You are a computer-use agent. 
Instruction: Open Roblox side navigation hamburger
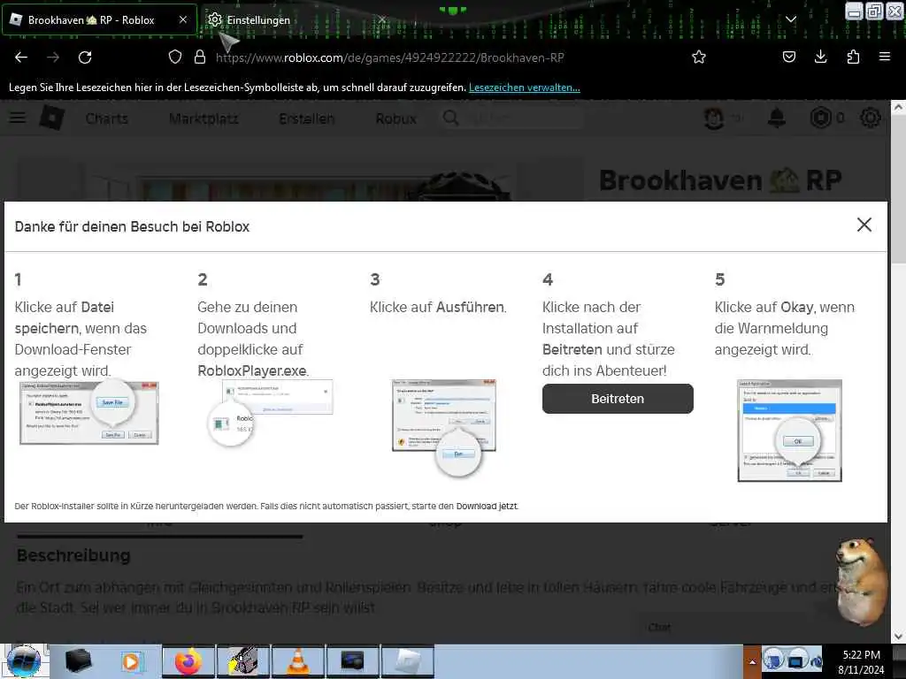coord(18,118)
